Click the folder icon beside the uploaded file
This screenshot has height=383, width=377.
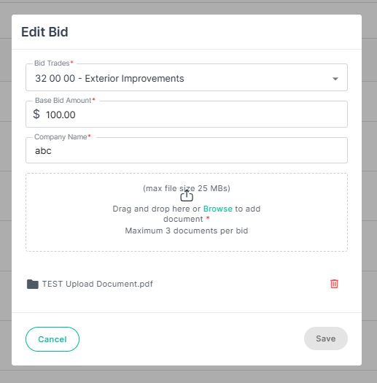pyautogui.click(x=33, y=284)
